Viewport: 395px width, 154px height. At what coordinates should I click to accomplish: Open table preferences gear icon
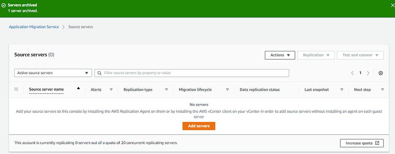(x=381, y=73)
